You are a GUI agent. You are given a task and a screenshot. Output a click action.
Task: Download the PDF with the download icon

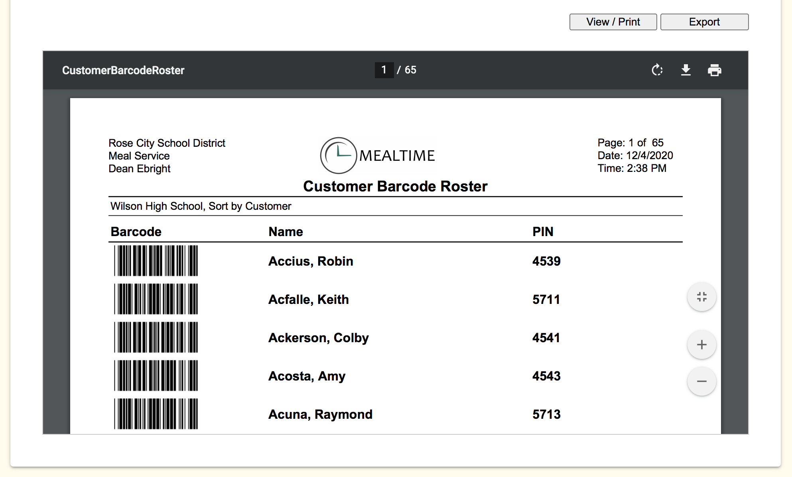pos(686,70)
